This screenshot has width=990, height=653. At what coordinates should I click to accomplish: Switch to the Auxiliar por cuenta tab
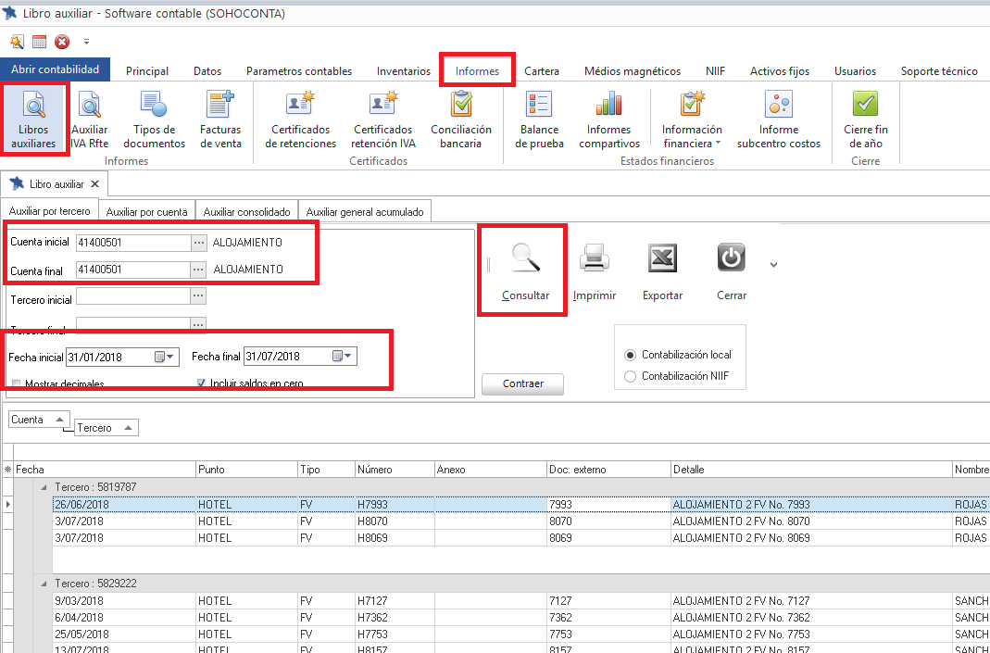(146, 212)
